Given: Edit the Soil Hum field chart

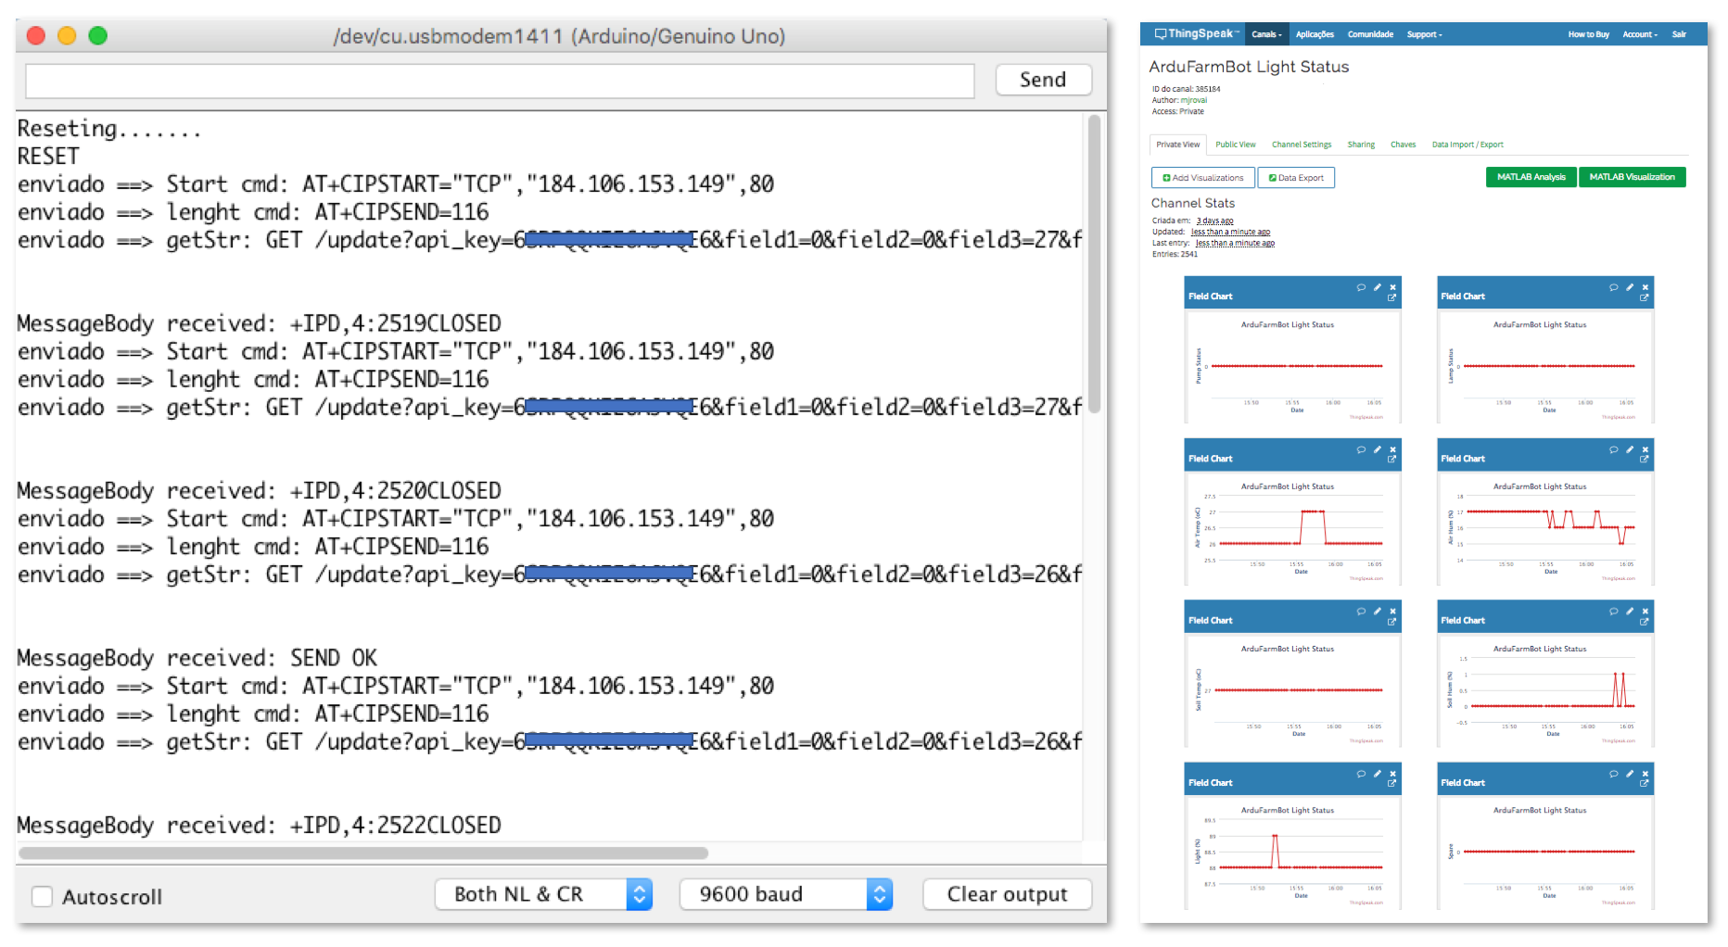Looking at the screenshot, I should tap(1630, 612).
